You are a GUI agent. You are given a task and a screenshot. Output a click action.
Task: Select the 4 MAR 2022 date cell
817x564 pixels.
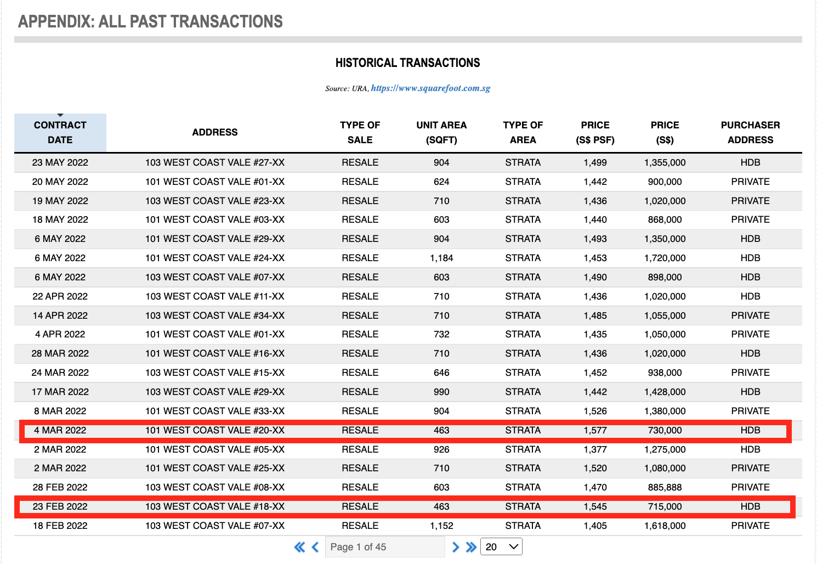(x=60, y=430)
